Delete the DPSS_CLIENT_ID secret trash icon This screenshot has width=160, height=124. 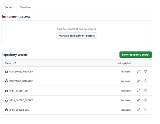(x=145, y=91)
